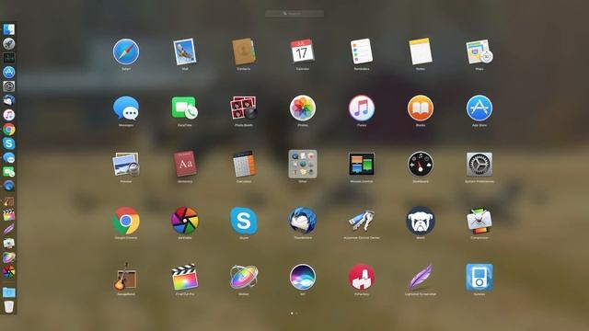Open the Other apps folder
Image resolution: width=589 pixels, height=331 pixels.
pos(303,165)
